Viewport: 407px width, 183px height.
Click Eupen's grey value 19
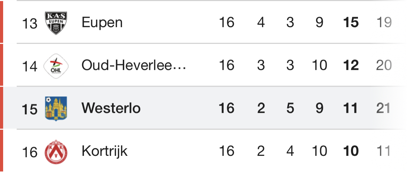pyautogui.click(x=384, y=23)
